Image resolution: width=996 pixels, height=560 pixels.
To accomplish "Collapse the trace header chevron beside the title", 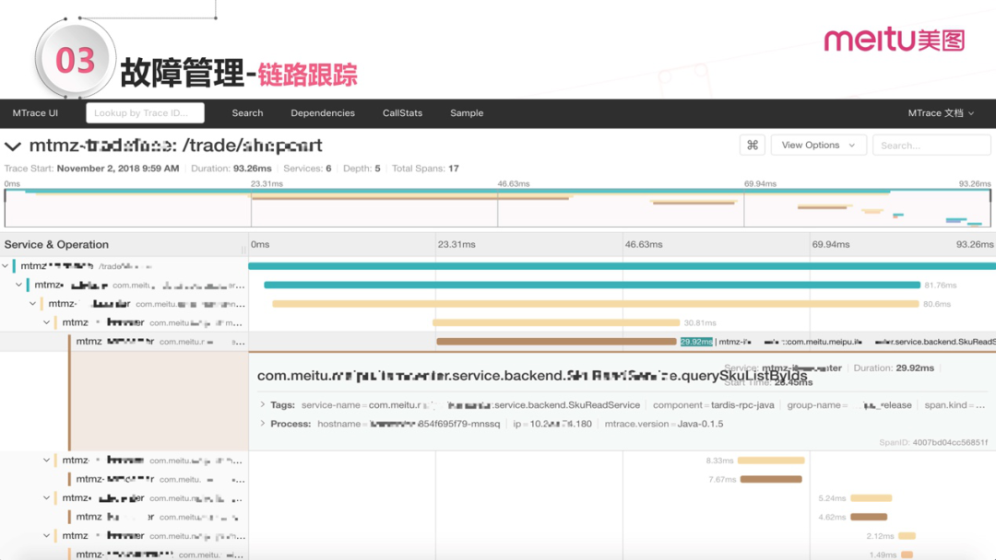I will coord(13,146).
